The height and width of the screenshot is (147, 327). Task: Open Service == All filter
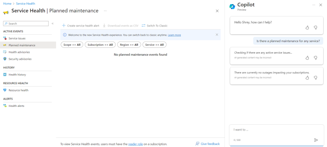[154, 45]
